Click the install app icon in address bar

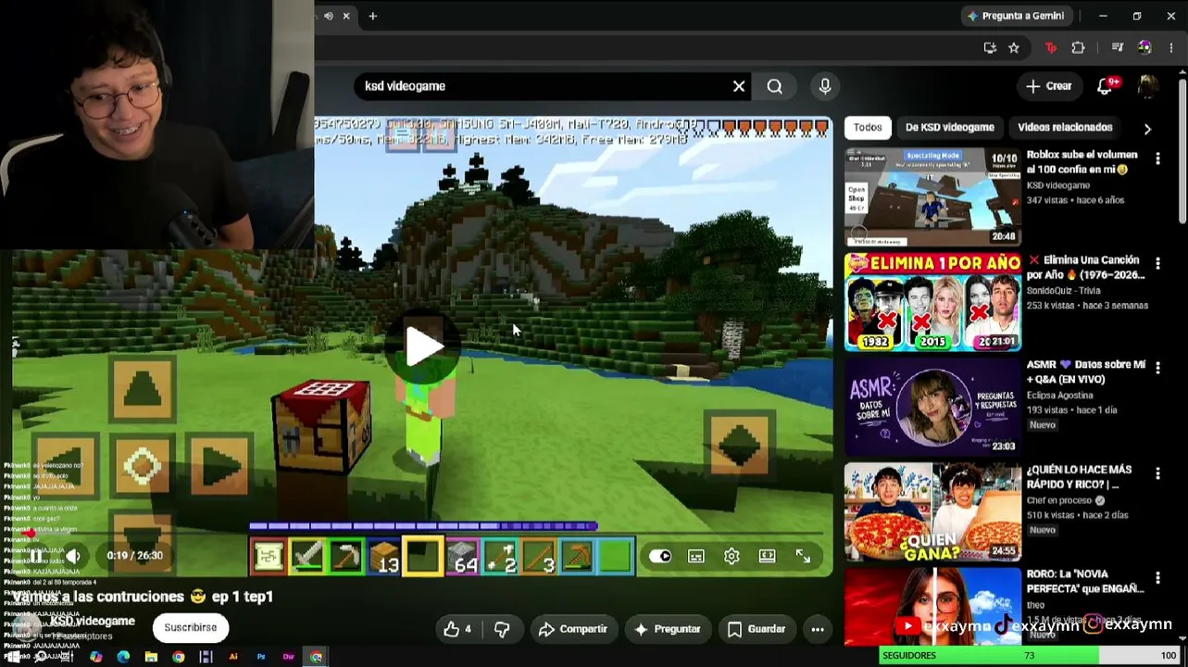990,48
